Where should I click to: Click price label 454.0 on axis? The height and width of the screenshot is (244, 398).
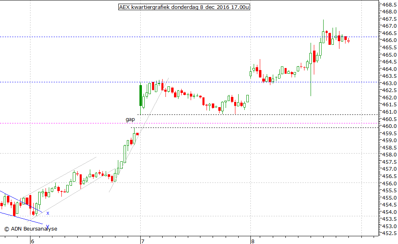[389, 212]
